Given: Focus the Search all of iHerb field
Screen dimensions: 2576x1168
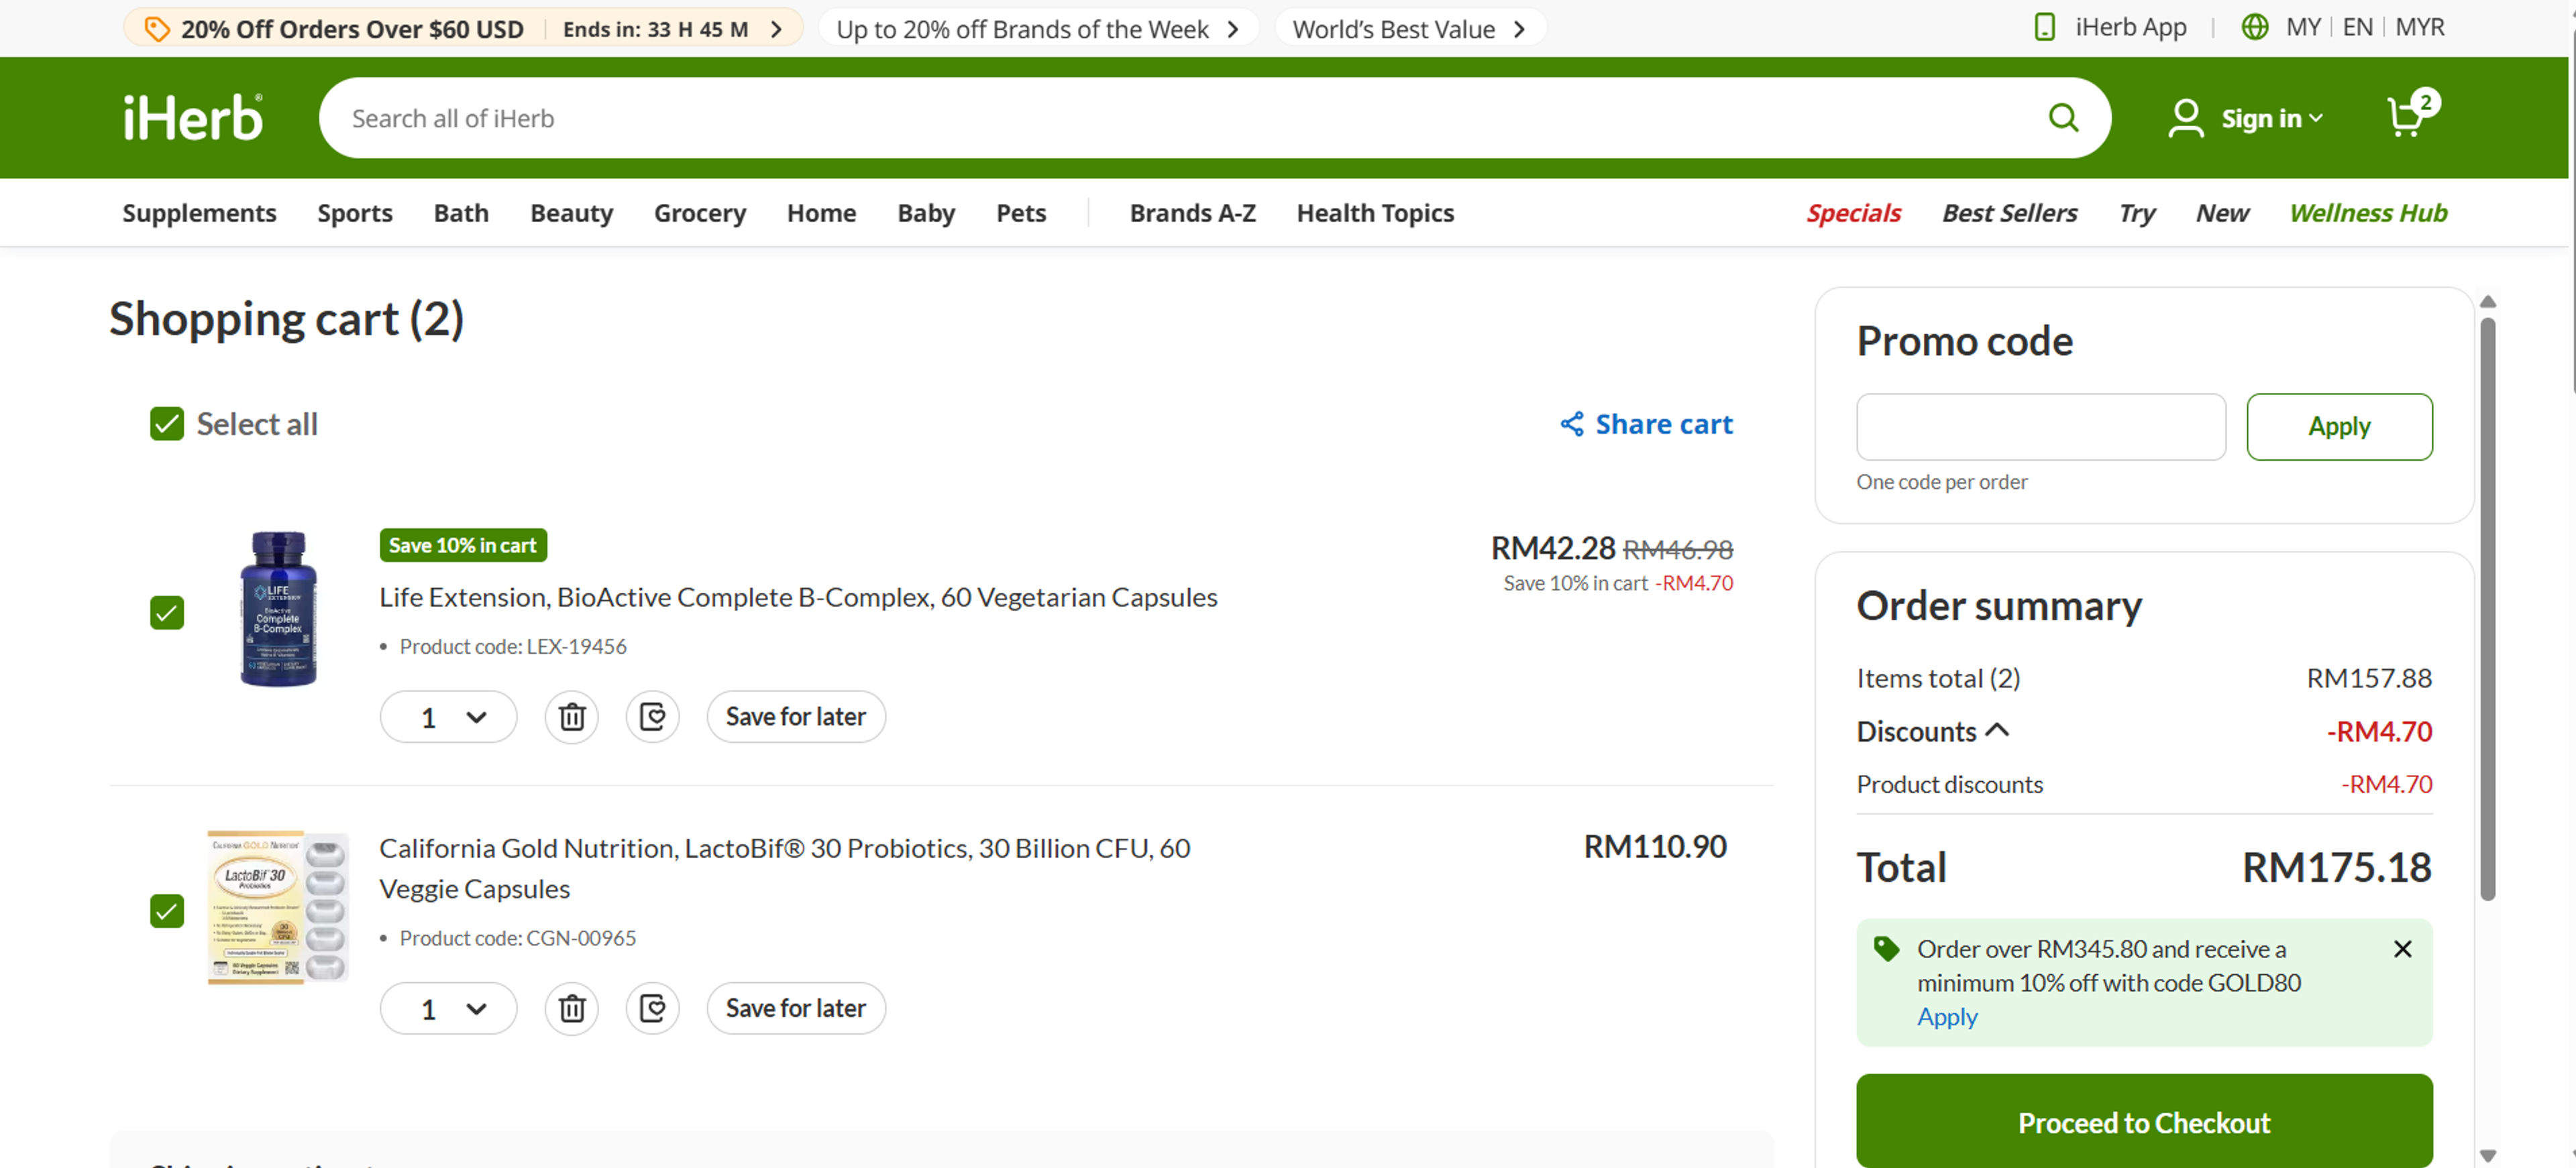Looking at the screenshot, I should (x=1180, y=118).
